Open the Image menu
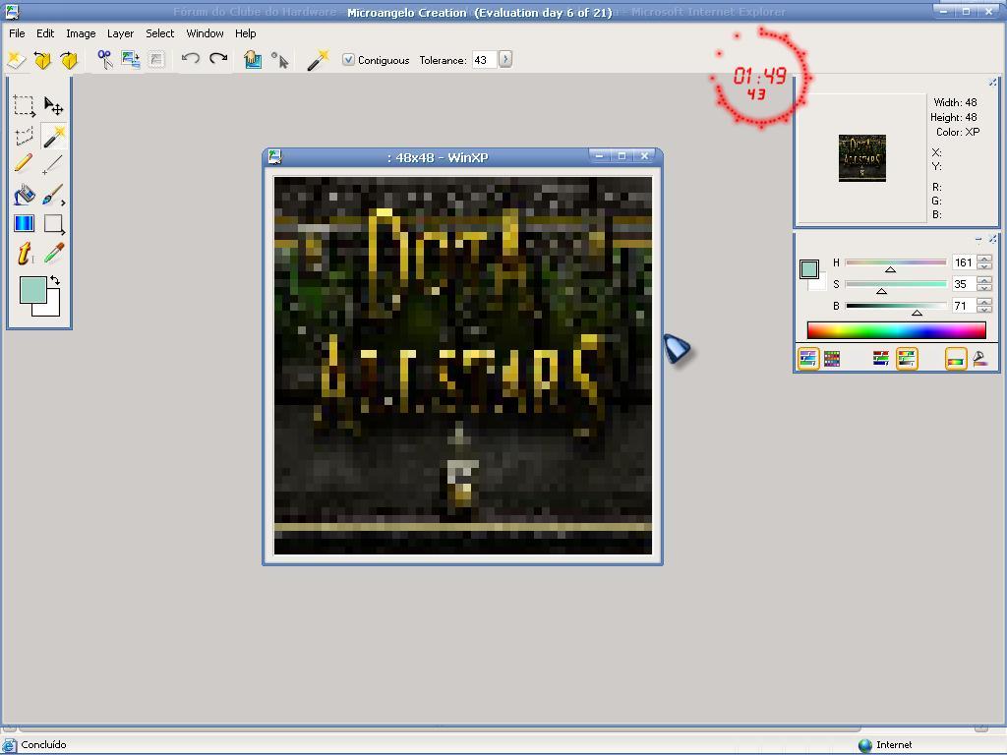Image resolution: width=1007 pixels, height=755 pixels. click(81, 33)
